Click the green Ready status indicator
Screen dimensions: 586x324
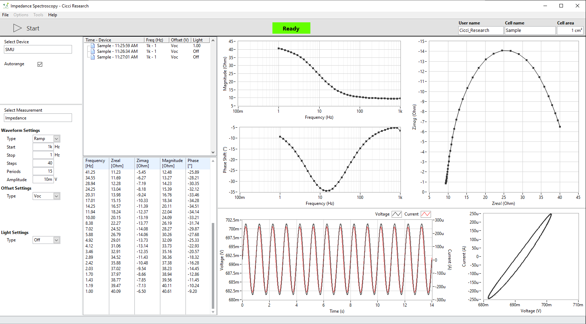point(291,28)
